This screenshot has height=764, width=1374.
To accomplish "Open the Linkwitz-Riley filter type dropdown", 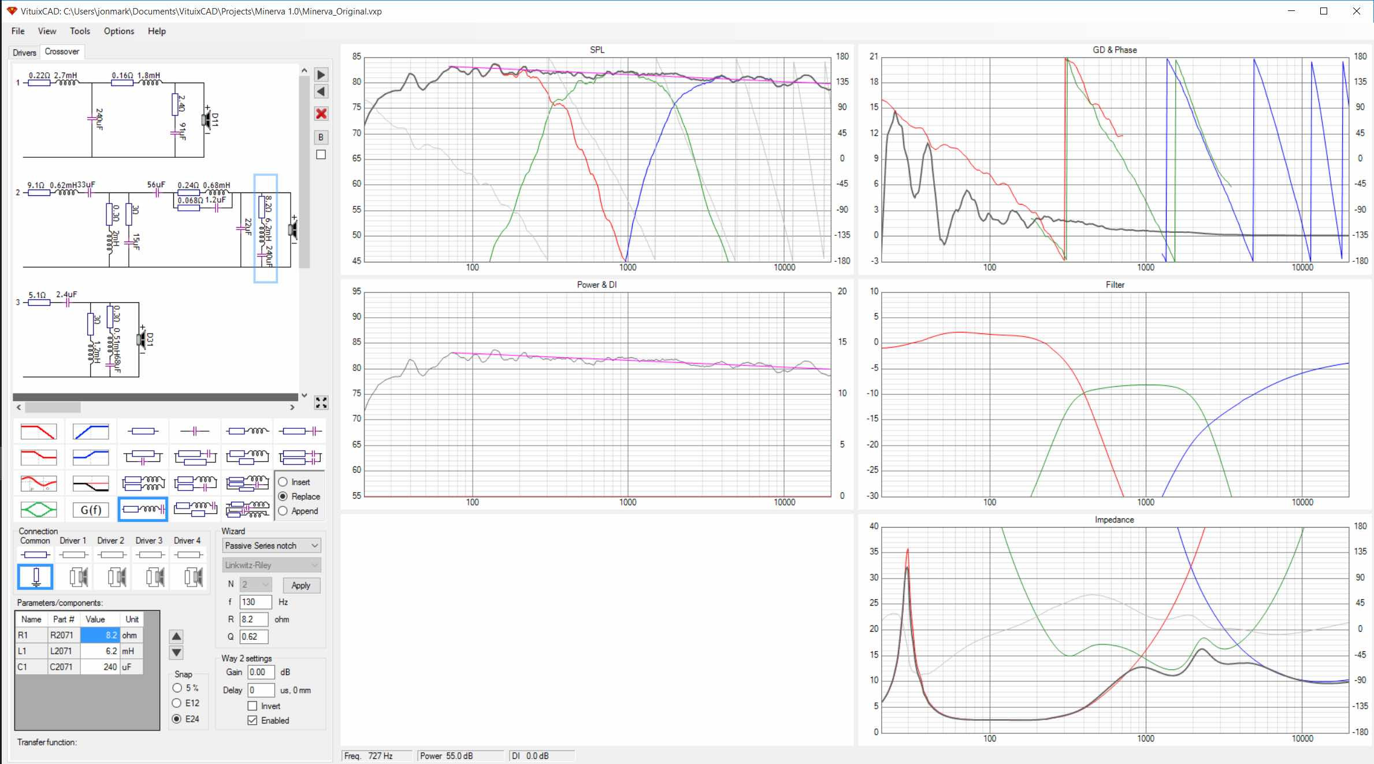I will (272, 565).
